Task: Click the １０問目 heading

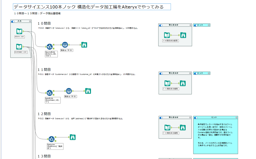Action: [44, 24]
